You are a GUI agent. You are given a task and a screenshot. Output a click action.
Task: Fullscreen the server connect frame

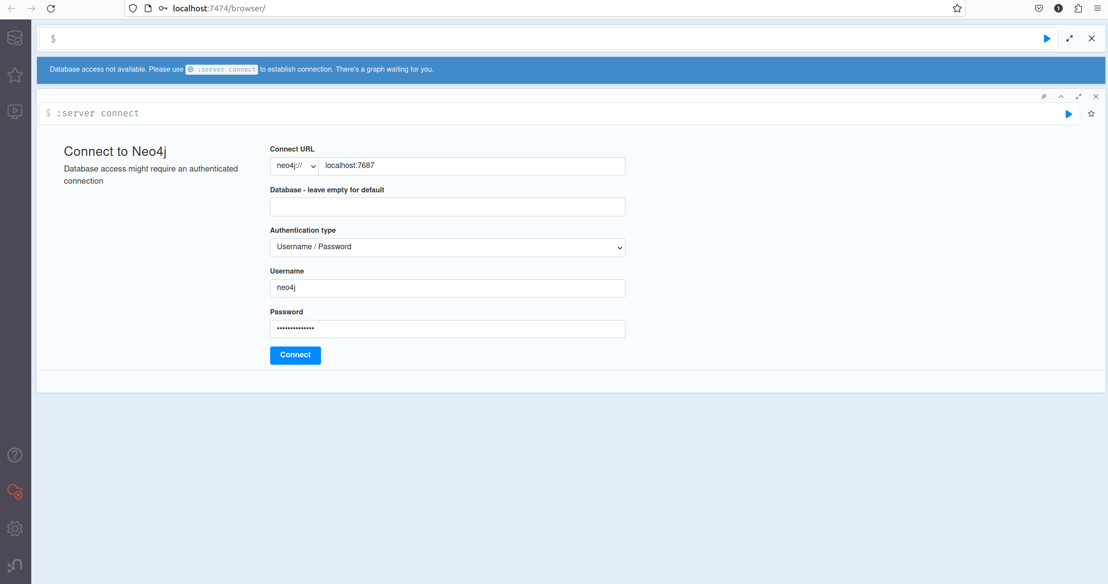point(1078,96)
